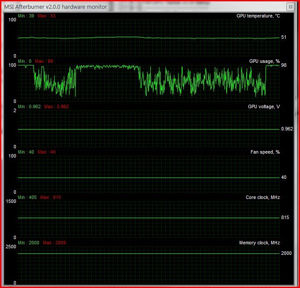
Task: Click the 'Min : 39' temperature reading
Action: point(26,16)
